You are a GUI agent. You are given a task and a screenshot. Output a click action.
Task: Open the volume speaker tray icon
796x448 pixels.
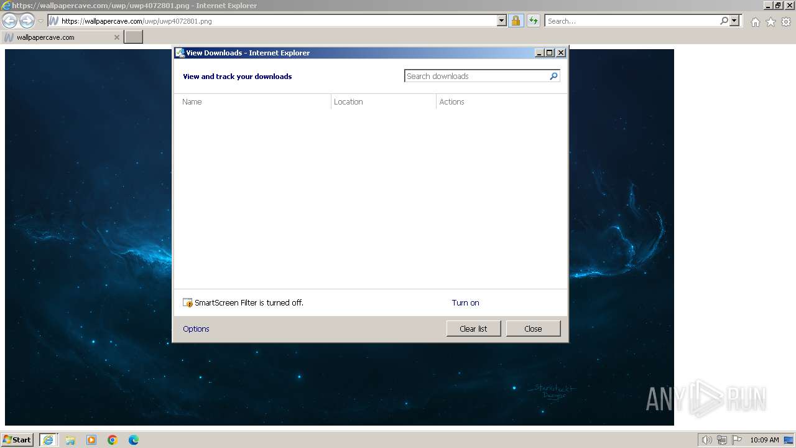pos(706,440)
